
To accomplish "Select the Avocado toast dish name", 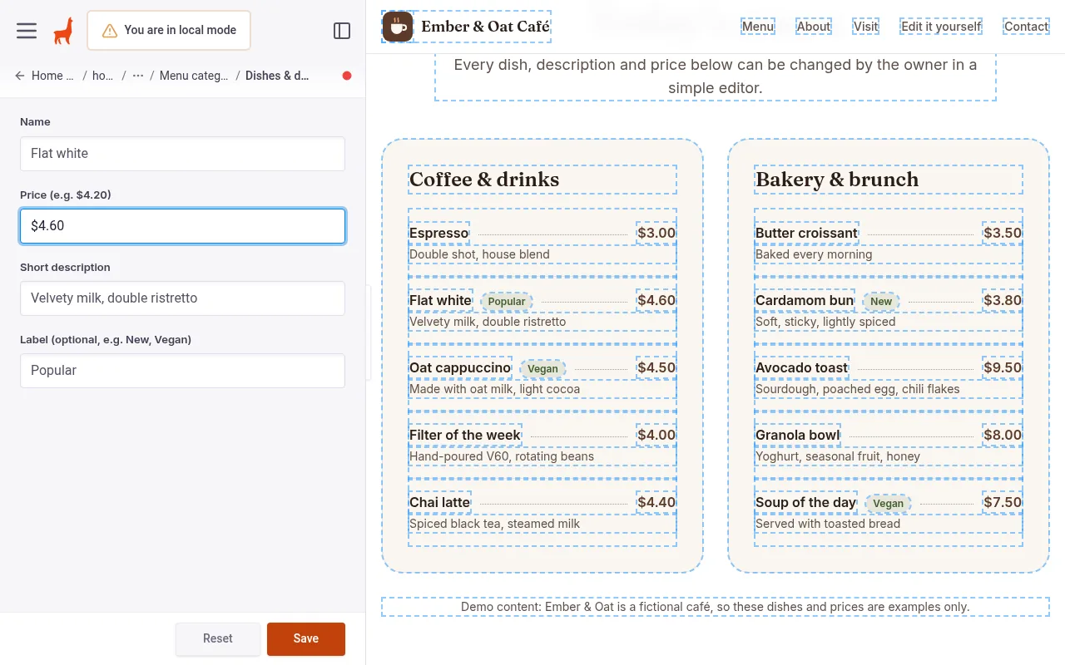I will (801, 367).
